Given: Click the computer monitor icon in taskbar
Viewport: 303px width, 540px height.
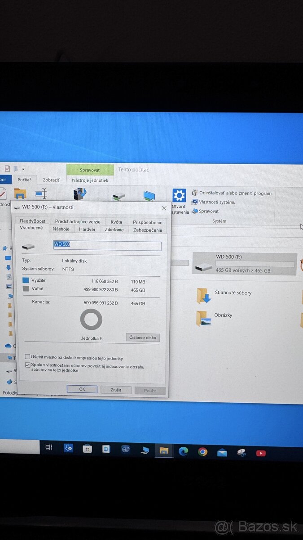Looking at the screenshot, I should pos(145,450).
